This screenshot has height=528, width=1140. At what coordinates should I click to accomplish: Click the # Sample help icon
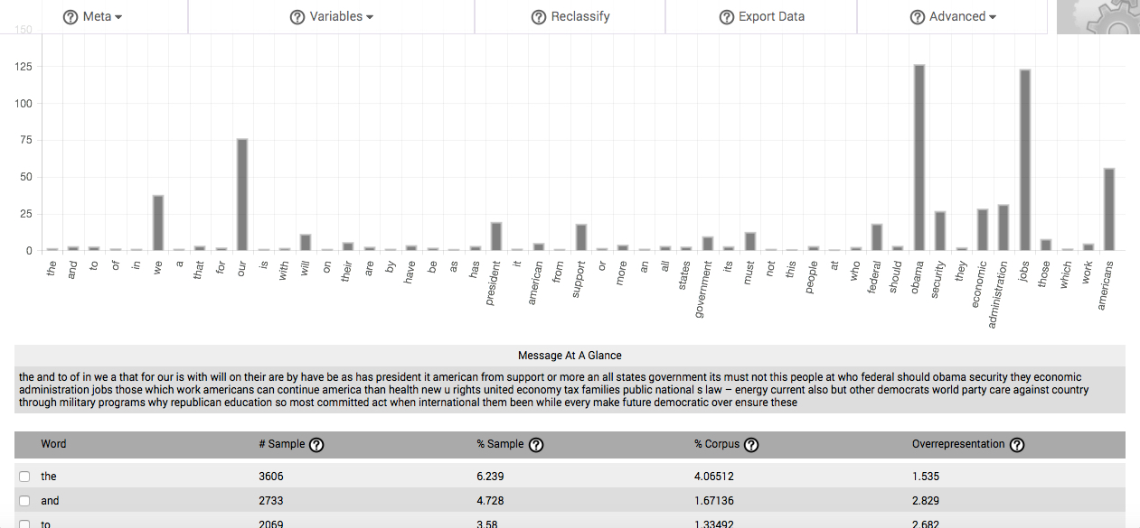pos(316,445)
